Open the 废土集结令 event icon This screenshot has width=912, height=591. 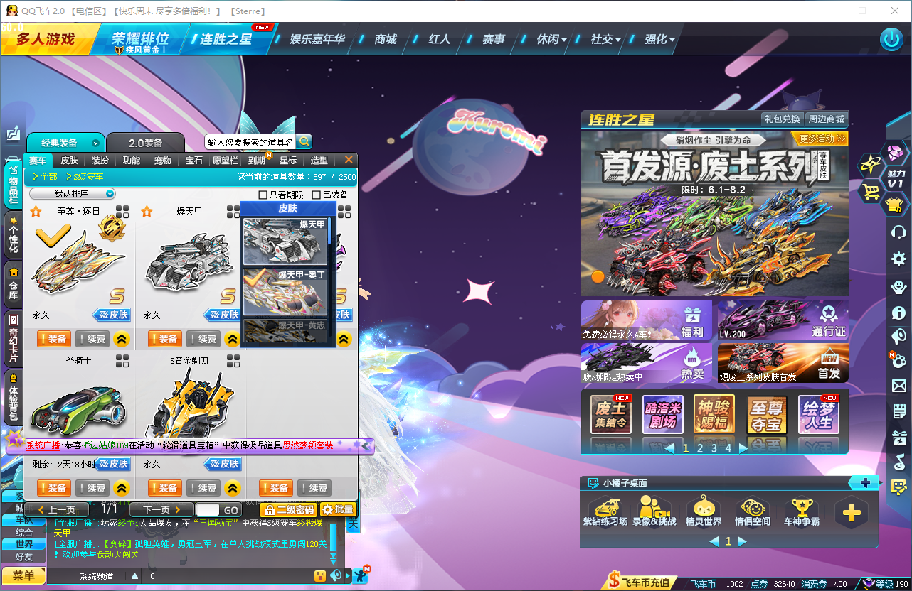point(611,414)
